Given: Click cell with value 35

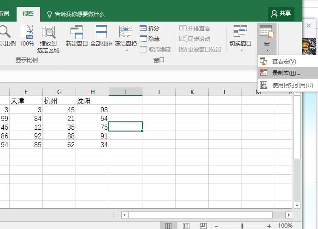Looking at the screenshot, I should 59,127.
